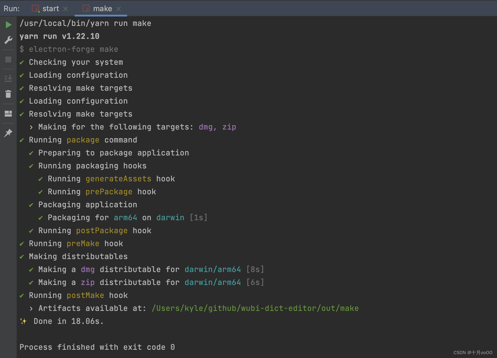The width and height of the screenshot is (497, 358).
Task: Open the artifacts path /Users/kyle/github/wubi-dict-editor/out/make
Action: (x=255, y=308)
